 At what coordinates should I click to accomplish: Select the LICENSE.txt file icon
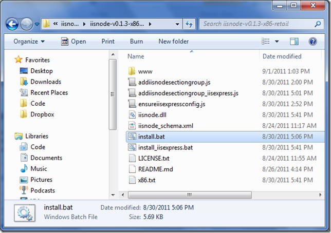[132, 159]
